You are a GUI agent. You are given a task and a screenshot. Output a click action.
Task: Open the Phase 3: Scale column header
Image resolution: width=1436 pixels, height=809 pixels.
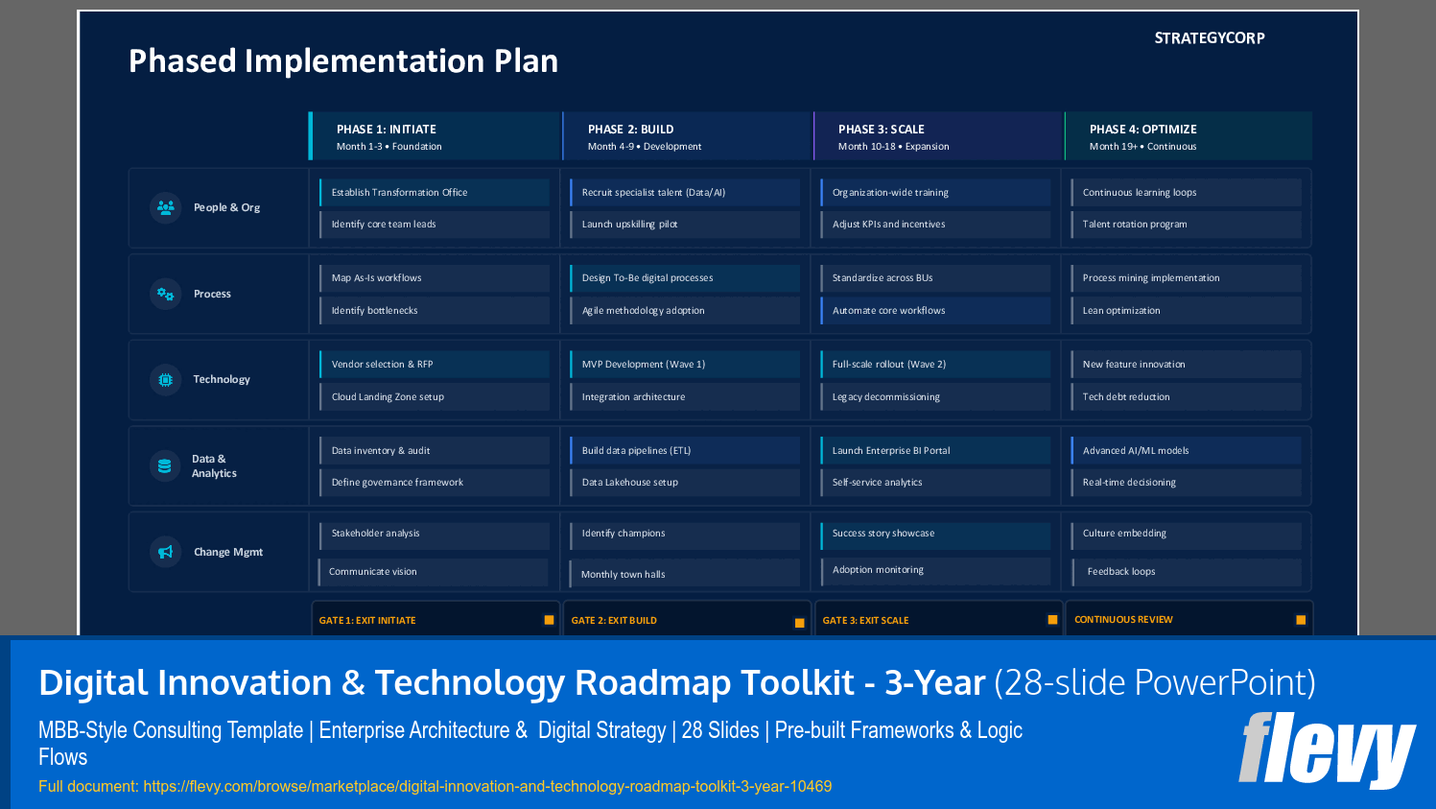933,136
